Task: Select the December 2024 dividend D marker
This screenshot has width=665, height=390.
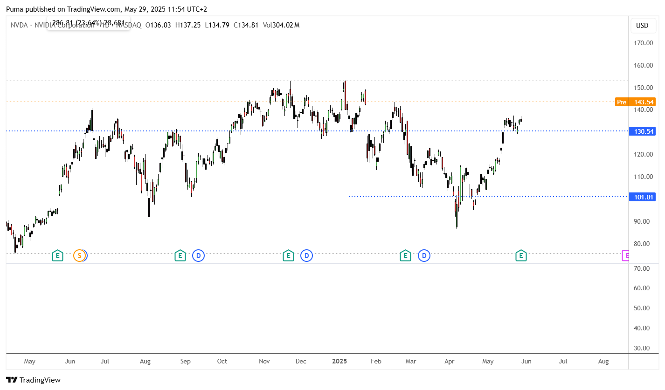Action: point(306,255)
